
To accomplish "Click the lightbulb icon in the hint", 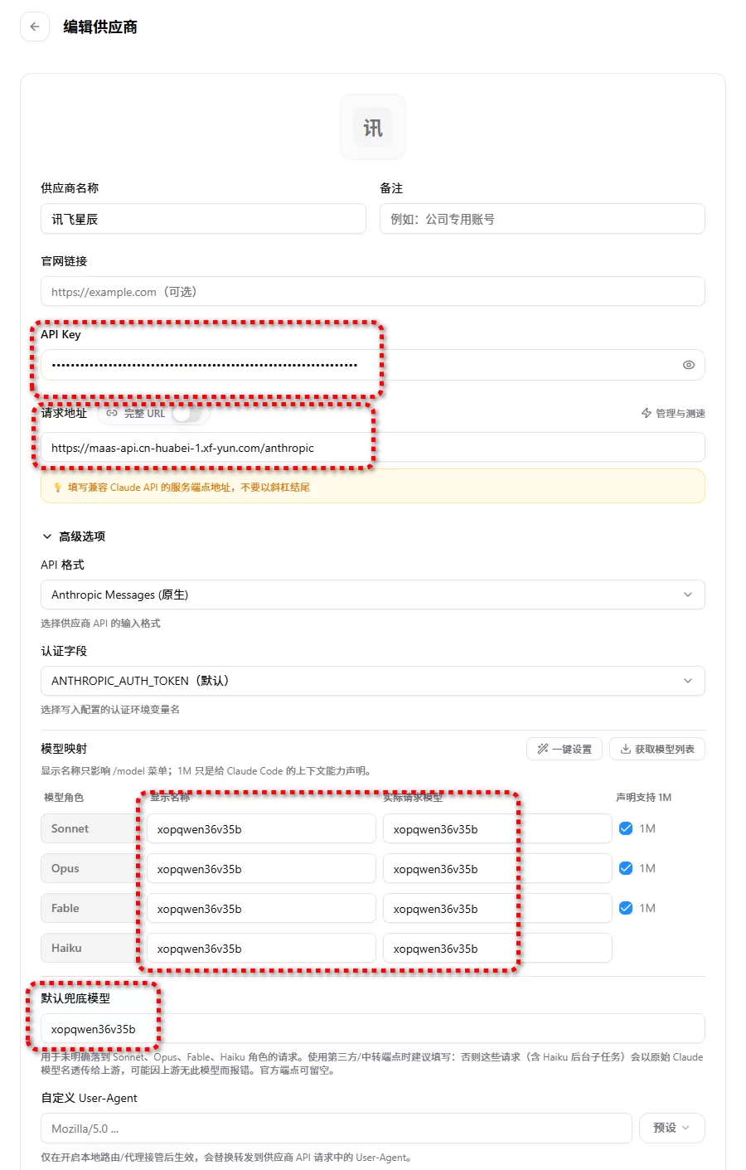I will (57, 488).
